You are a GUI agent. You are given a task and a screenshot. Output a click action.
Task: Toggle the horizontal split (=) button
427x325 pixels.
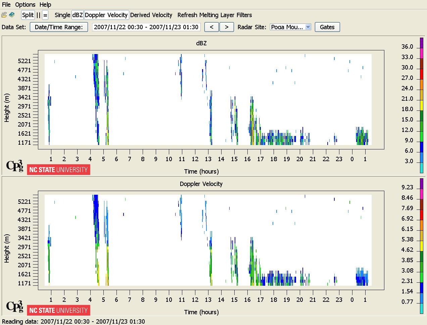pyautogui.click(x=45, y=15)
